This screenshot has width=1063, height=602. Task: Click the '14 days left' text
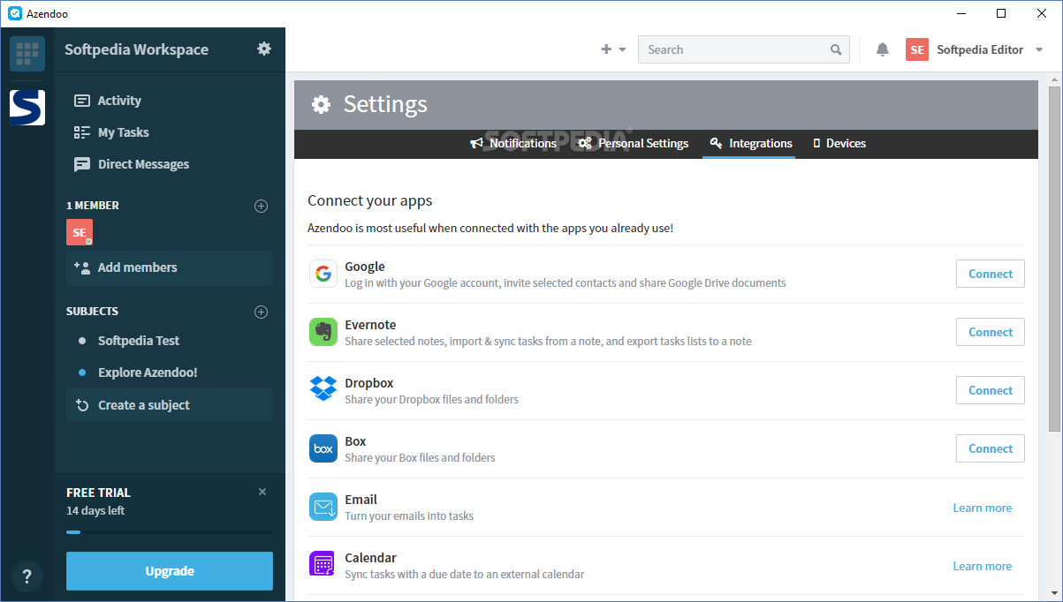click(x=95, y=510)
